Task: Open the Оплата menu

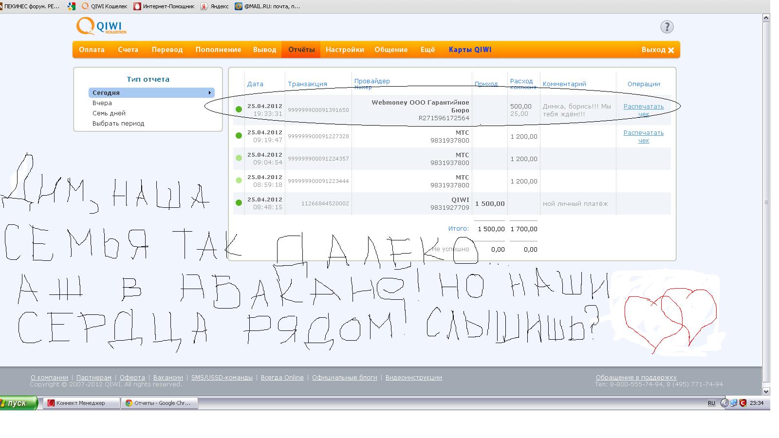Action: tap(92, 50)
